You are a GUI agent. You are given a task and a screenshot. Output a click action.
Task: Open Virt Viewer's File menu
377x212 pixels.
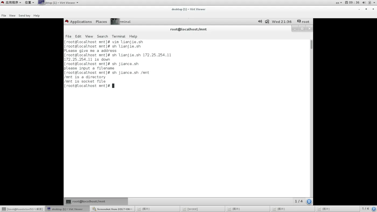[x=4, y=16]
